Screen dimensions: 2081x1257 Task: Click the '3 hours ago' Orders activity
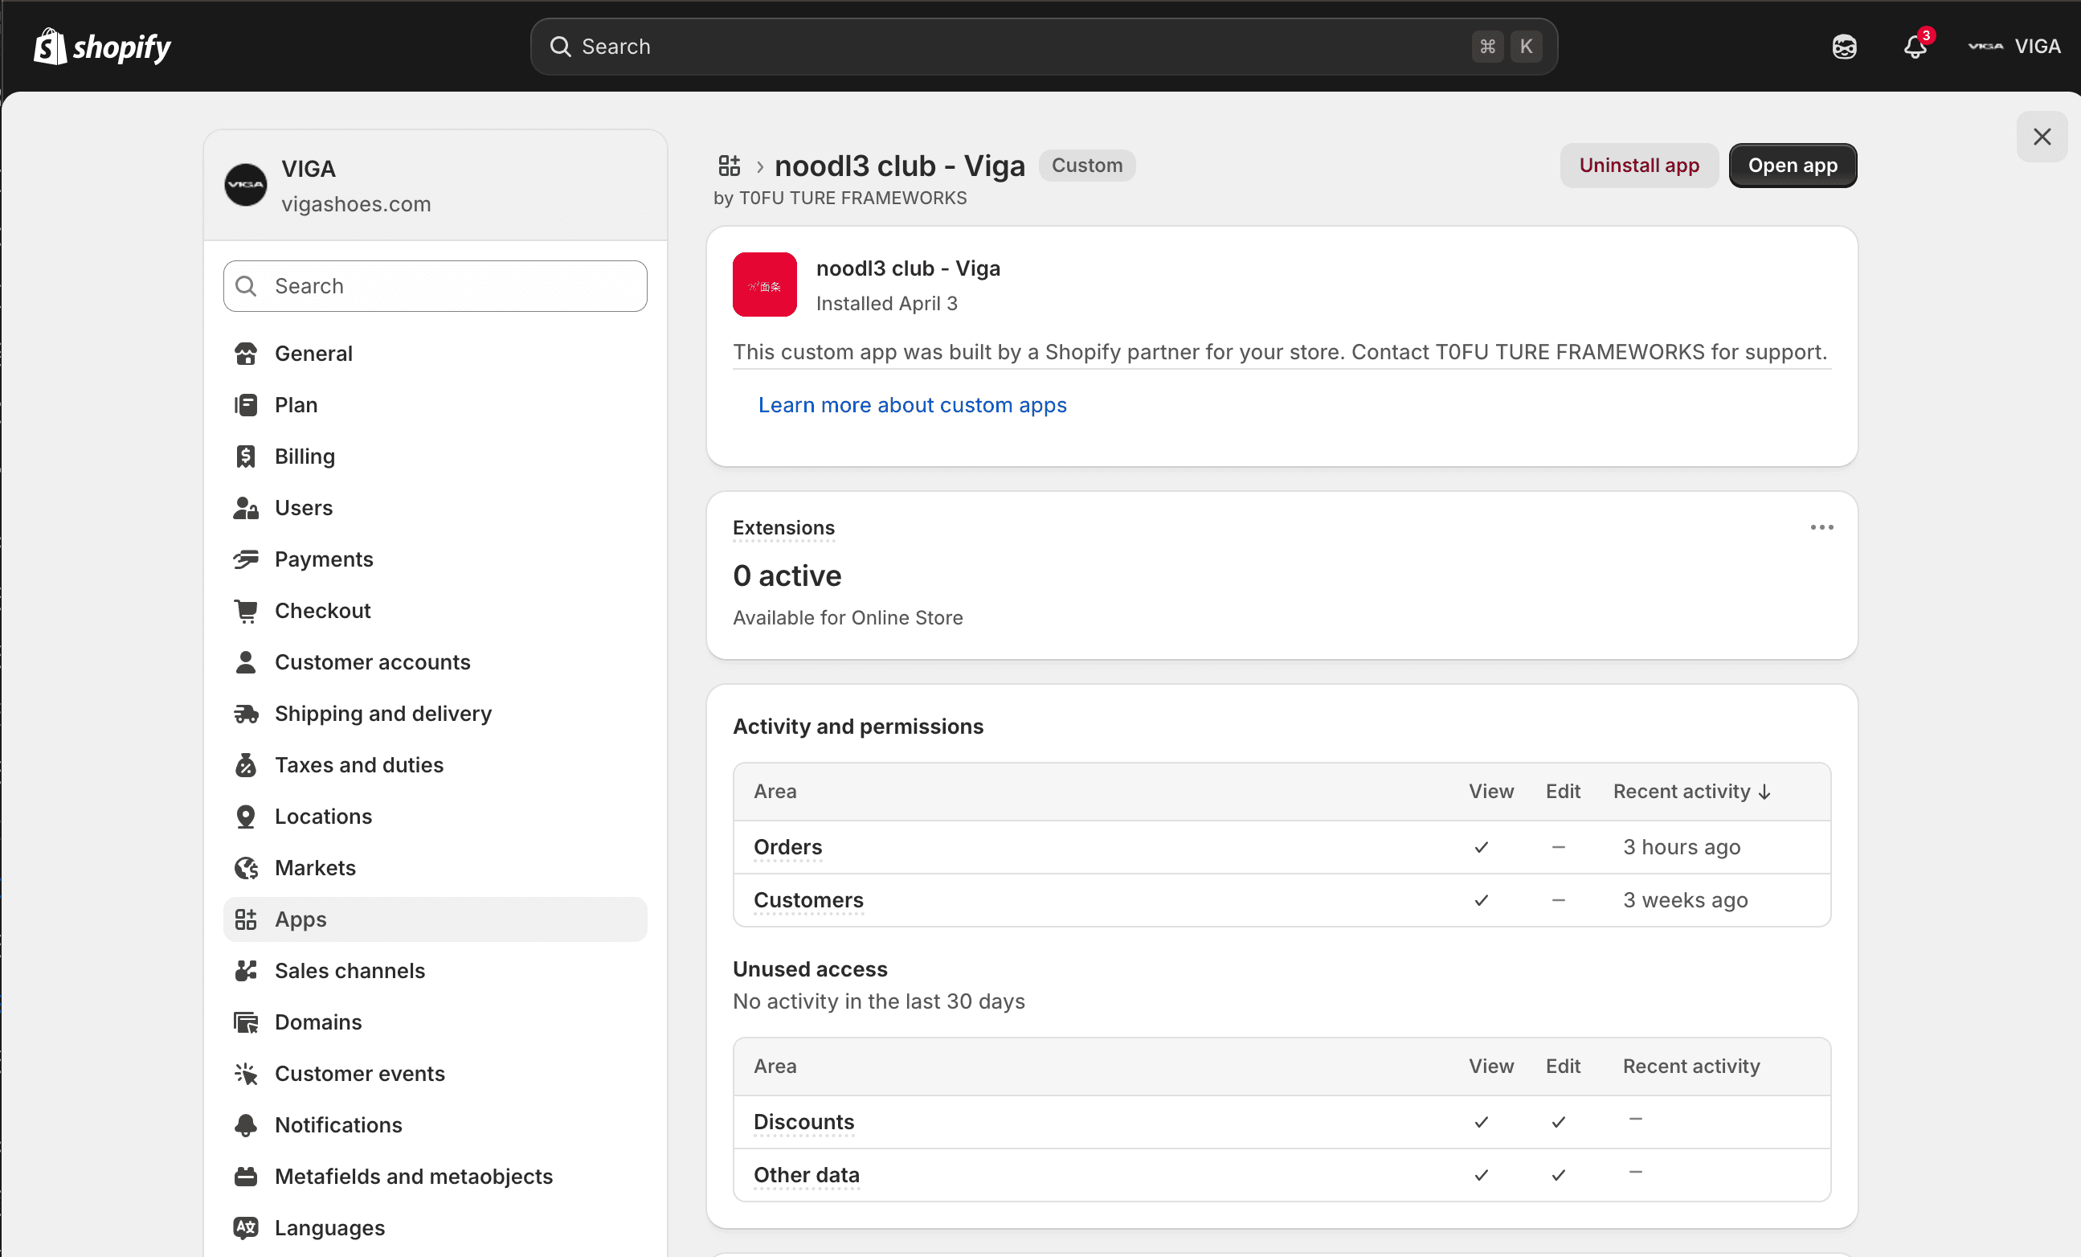1682,847
